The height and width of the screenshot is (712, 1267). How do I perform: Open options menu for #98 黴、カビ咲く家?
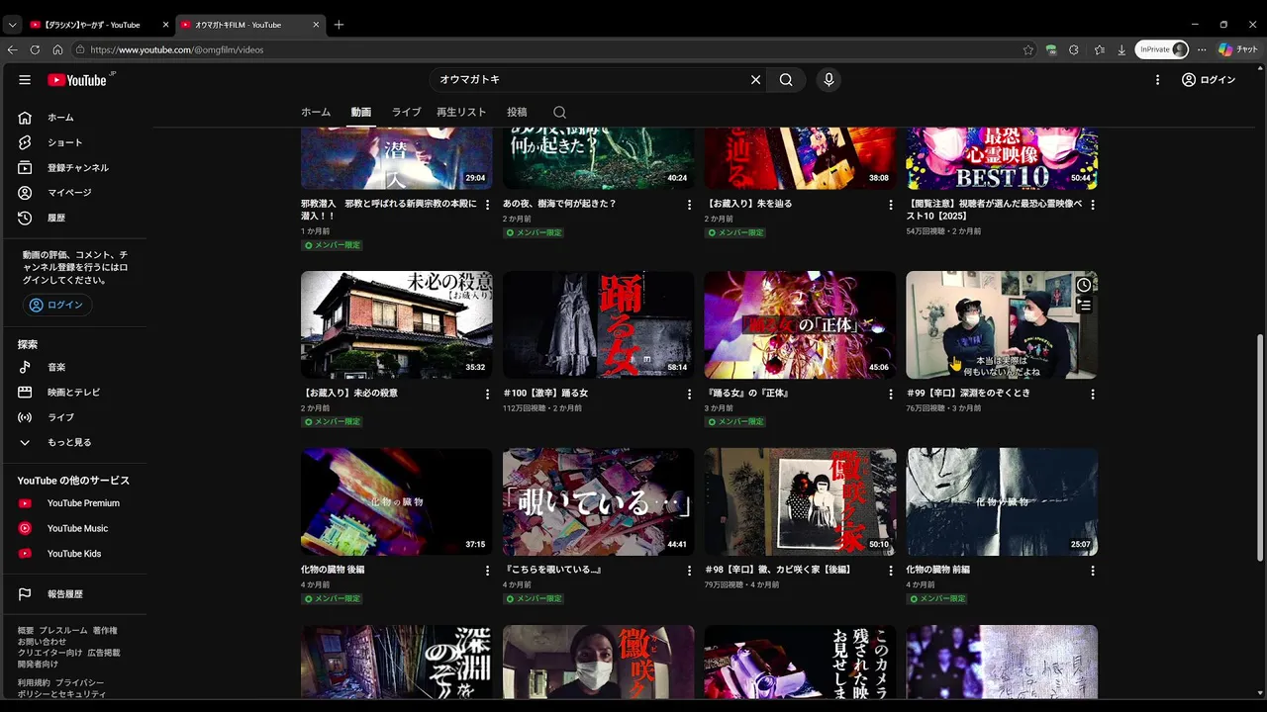click(x=891, y=571)
